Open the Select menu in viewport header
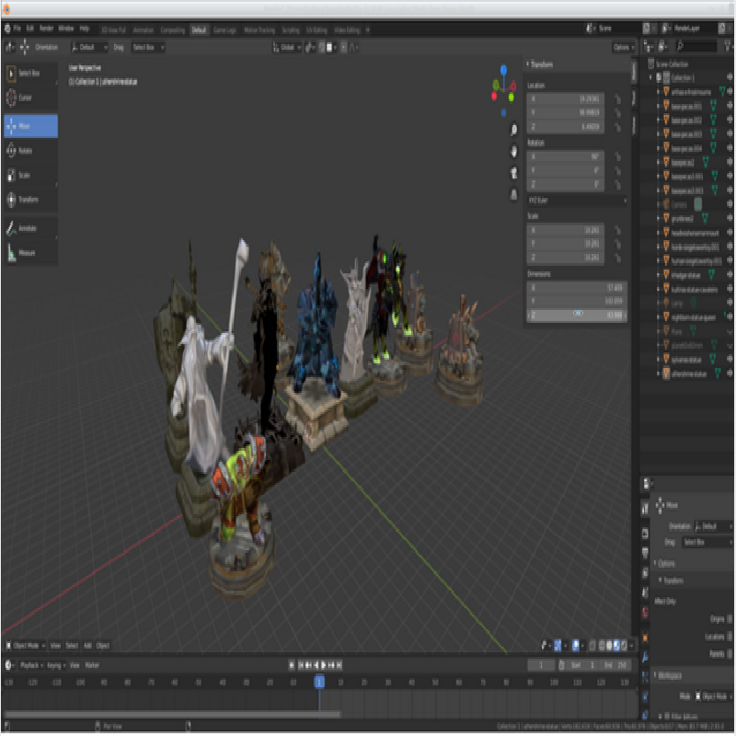This screenshot has width=736, height=736. [x=72, y=646]
